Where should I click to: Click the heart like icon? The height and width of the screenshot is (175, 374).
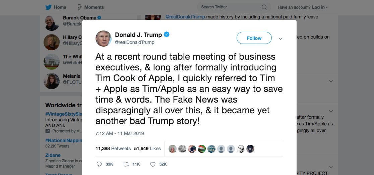point(152,164)
